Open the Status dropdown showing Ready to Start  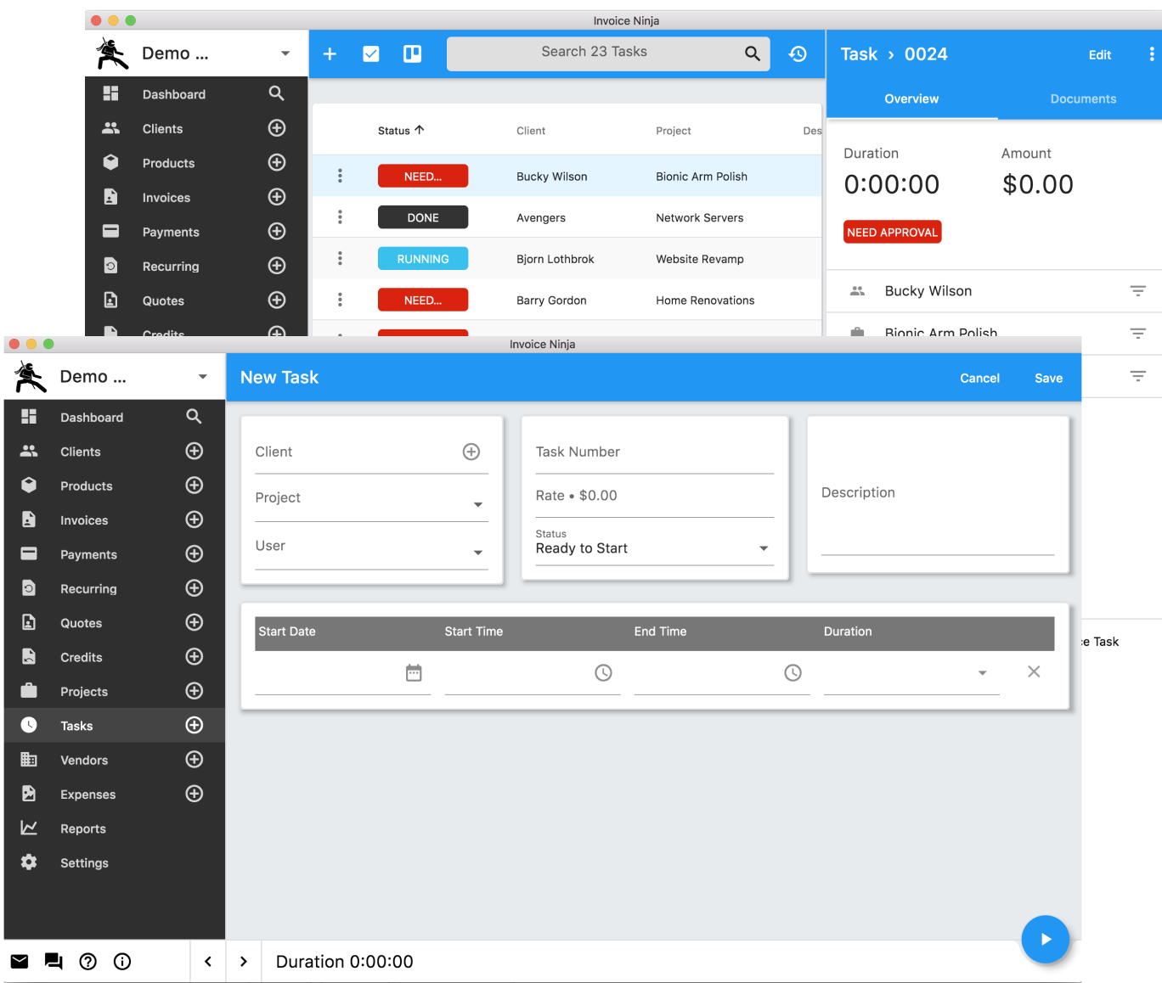click(x=654, y=548)
